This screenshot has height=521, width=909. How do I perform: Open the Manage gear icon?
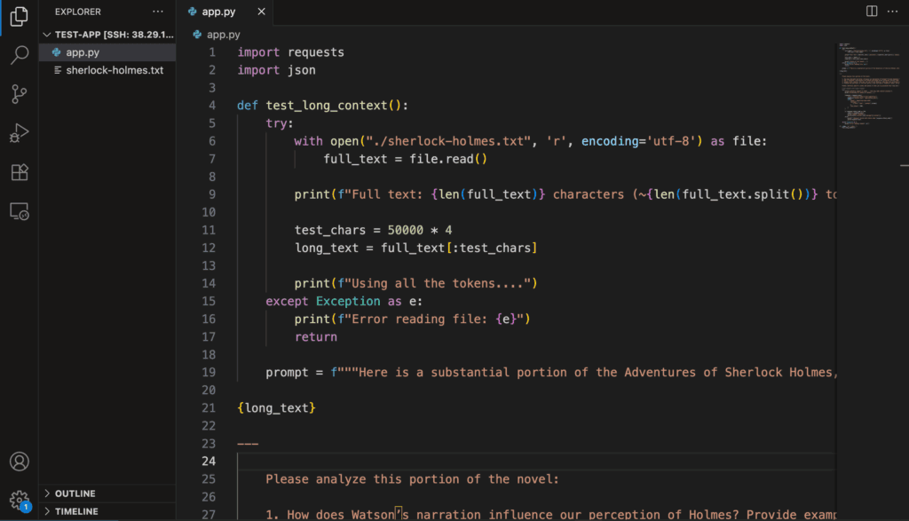[x=19, y=500]
